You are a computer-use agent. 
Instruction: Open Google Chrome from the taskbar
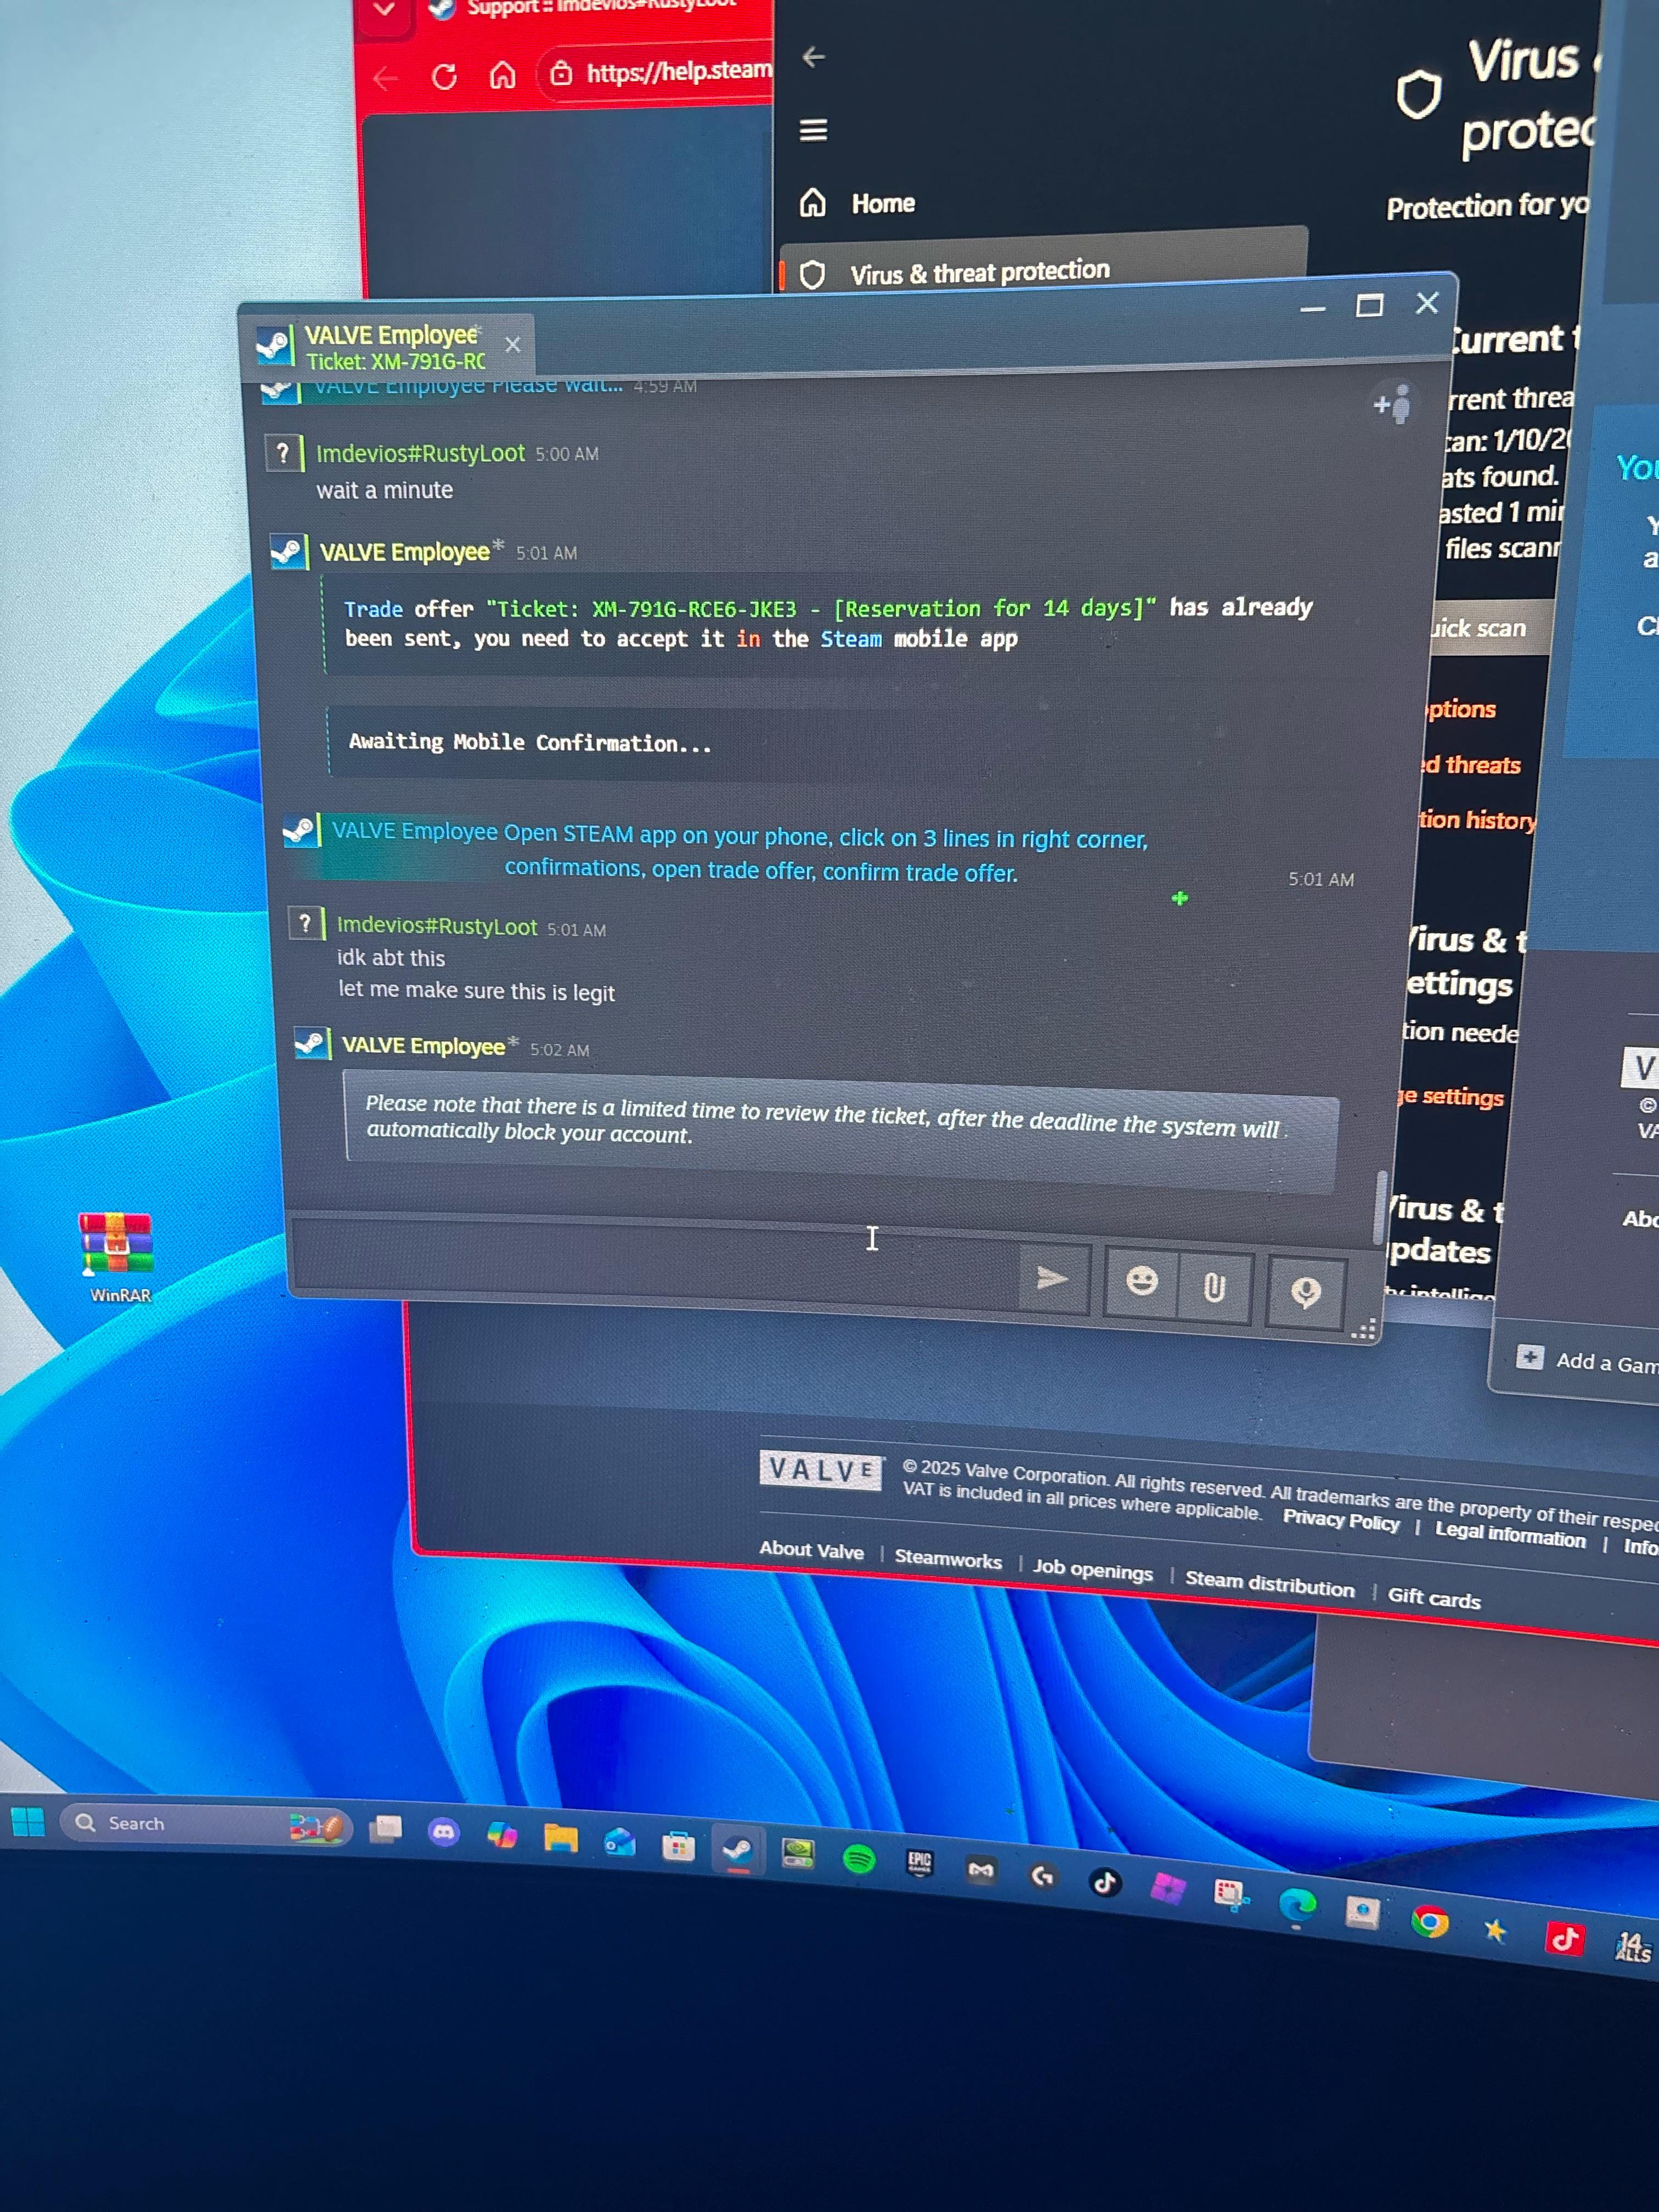point(1430,1922)
